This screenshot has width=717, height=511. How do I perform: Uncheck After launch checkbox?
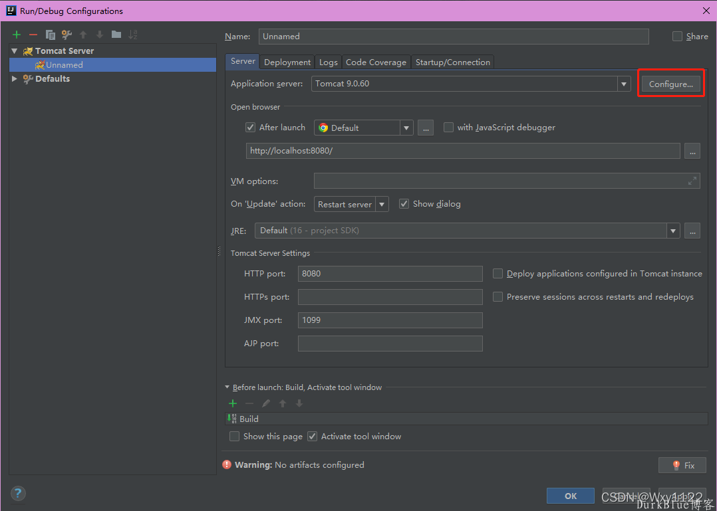click(x=250, y=128)
